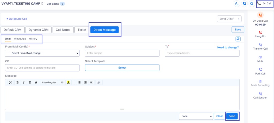274x123 pixels.
Task: Click the refresh icon beside tabs
Action: click(238, 39)
